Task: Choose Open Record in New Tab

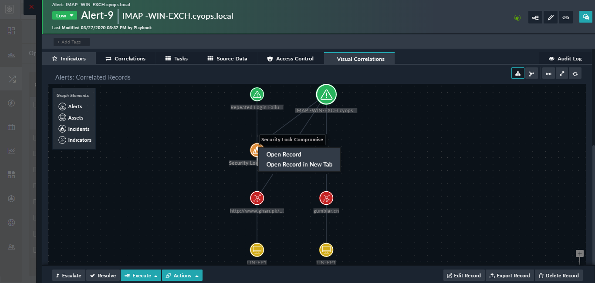Action: [x=299, y=165]
